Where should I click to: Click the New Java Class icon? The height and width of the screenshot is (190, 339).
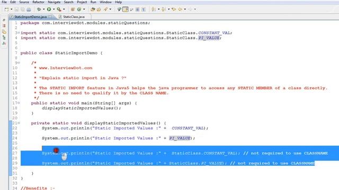click(79, 9)
